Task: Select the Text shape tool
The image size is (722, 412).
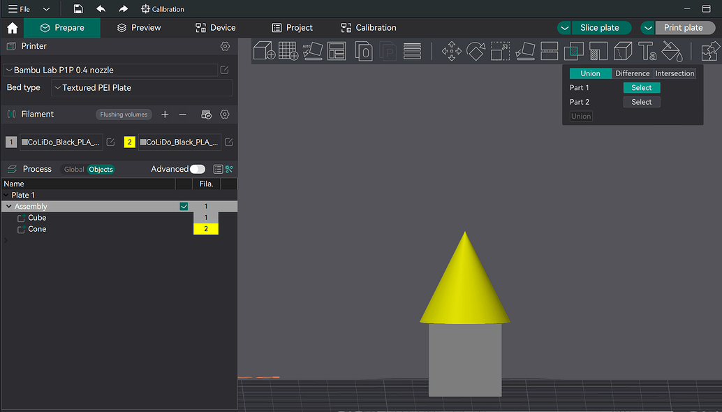Action: [x=647, y=51]
